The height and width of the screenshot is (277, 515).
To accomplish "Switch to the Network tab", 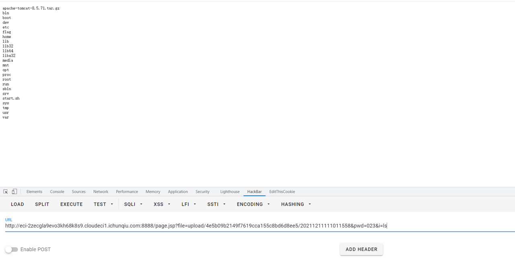I will click(x=101, y=192).
